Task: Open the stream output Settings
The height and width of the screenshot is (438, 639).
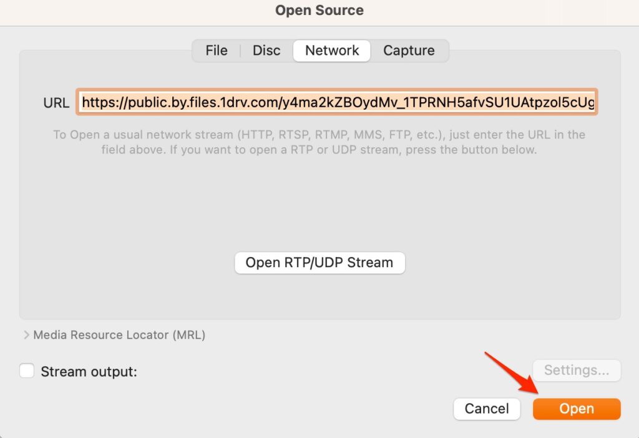Action: tap(576, 370)
